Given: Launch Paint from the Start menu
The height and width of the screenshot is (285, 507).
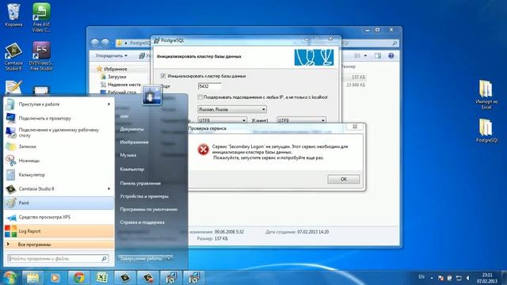Looking at the screenshot, I should [59, 203].
